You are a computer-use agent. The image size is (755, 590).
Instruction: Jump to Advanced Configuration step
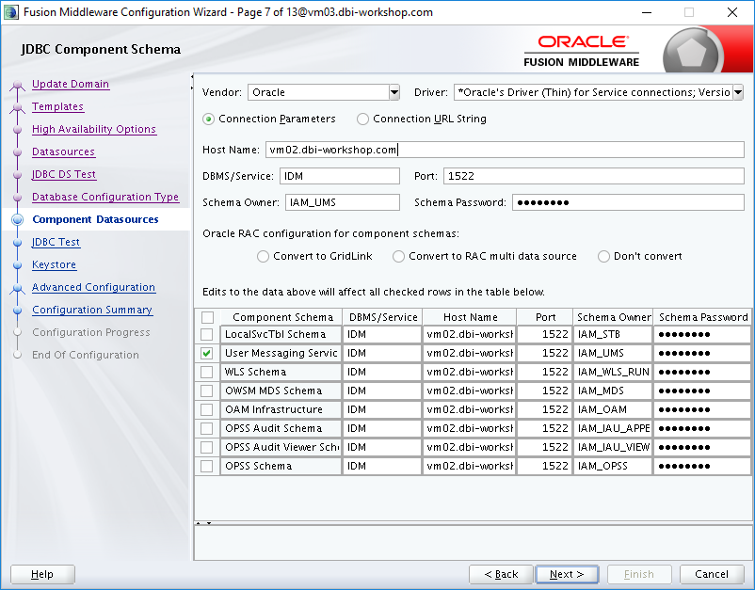click(x=93, y=288)
